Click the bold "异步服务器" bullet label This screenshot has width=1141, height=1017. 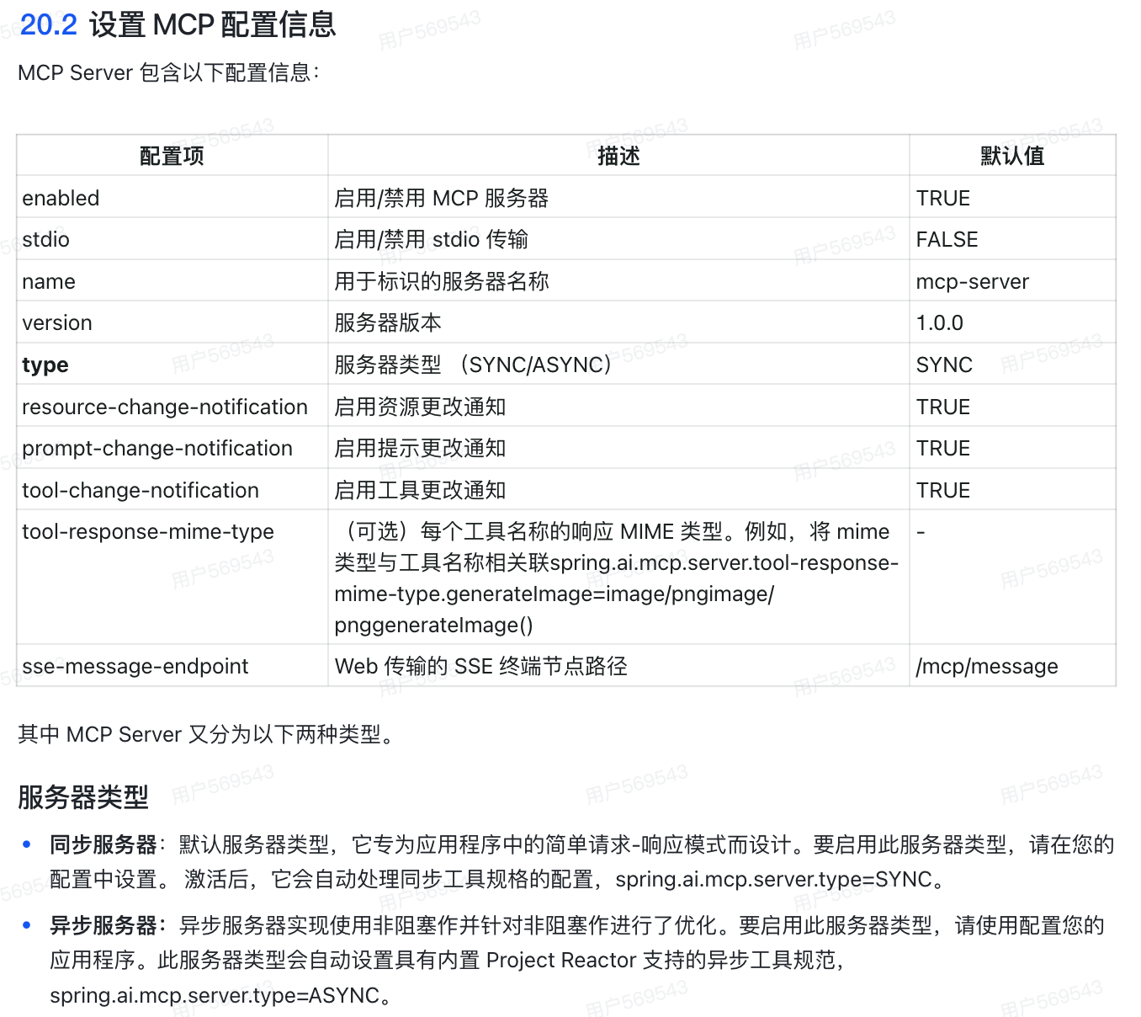pos(103,926)
